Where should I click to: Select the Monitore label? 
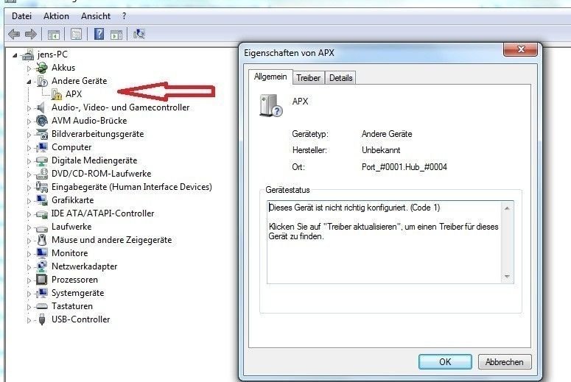[69, 253]
